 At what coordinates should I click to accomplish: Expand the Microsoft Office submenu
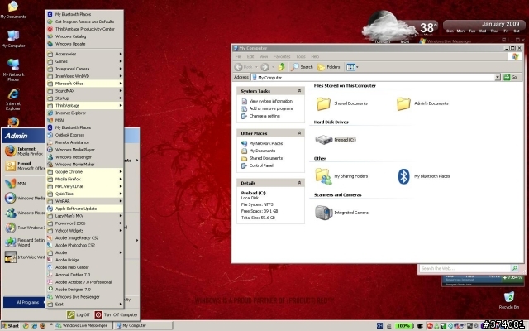[84, 84]
